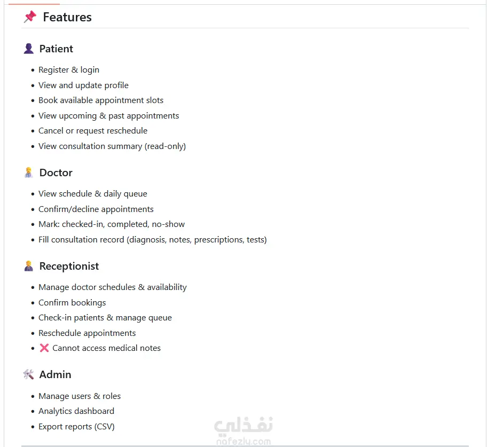
Task: Click the Patient silhouette icon
Action: pos(29,49)
